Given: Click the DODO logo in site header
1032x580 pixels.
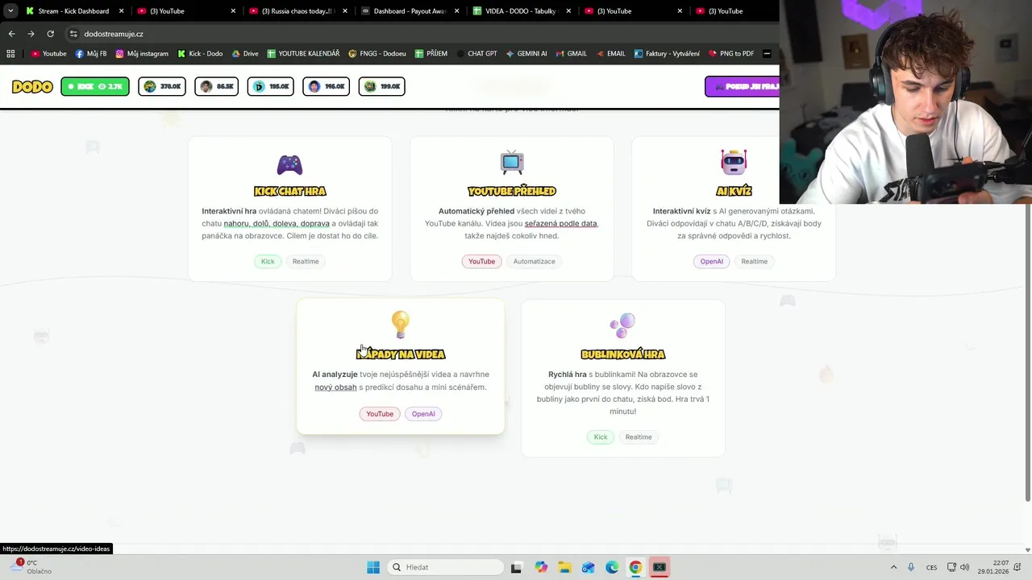Looking at the screenshot, I should coord(32,86).
